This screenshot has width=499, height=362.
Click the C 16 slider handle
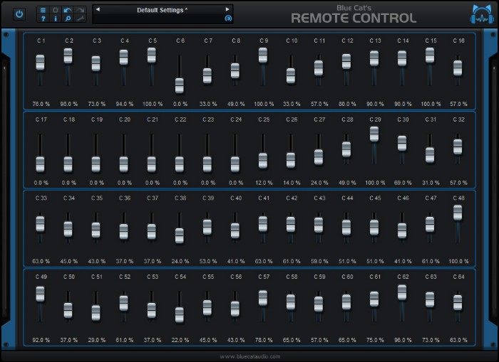[x=458, y=68]
